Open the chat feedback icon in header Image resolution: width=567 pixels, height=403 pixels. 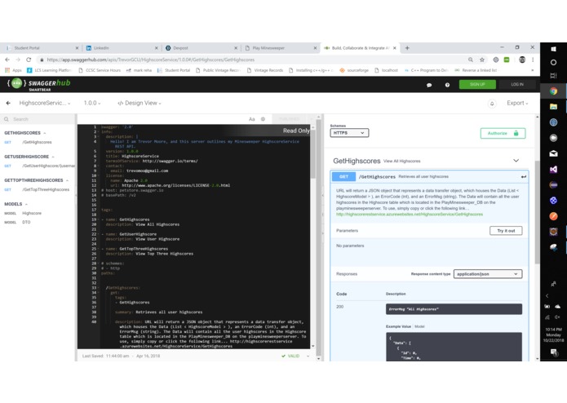pos(429,85)
